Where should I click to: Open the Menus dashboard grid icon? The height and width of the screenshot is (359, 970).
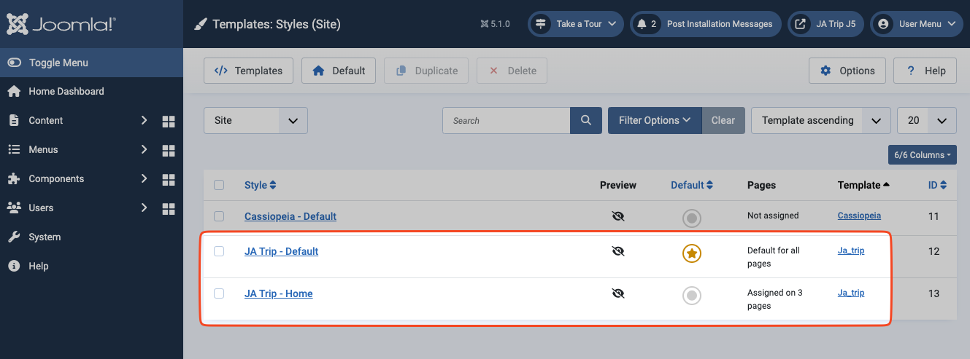click(x=169, y=150)
